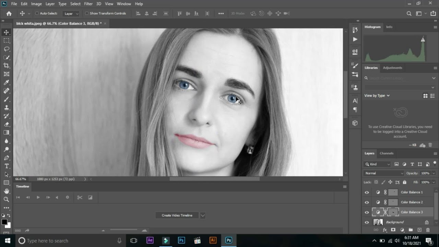Image resolution: width=439 pixels, height=247 pixels.
Task: Select the Clone Stamp tool
Action: (x=6, y=107)
